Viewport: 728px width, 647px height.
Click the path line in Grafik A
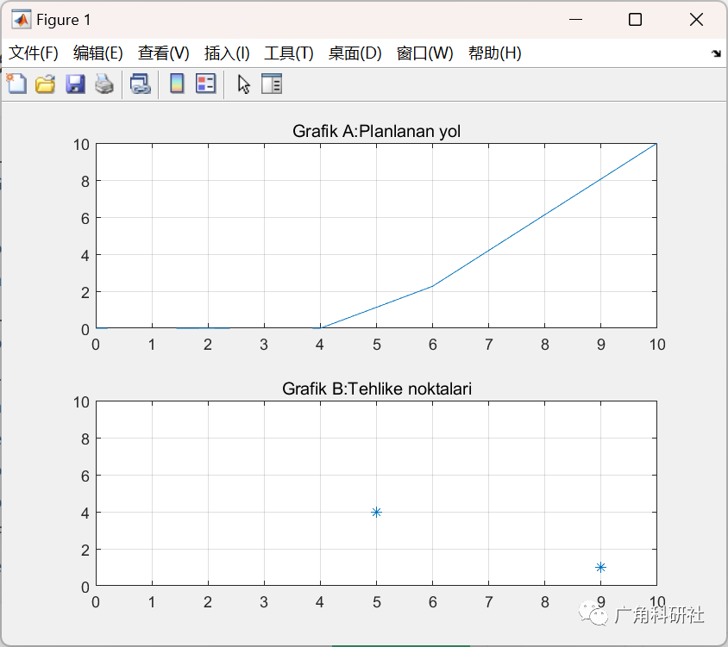coord(544,218)
